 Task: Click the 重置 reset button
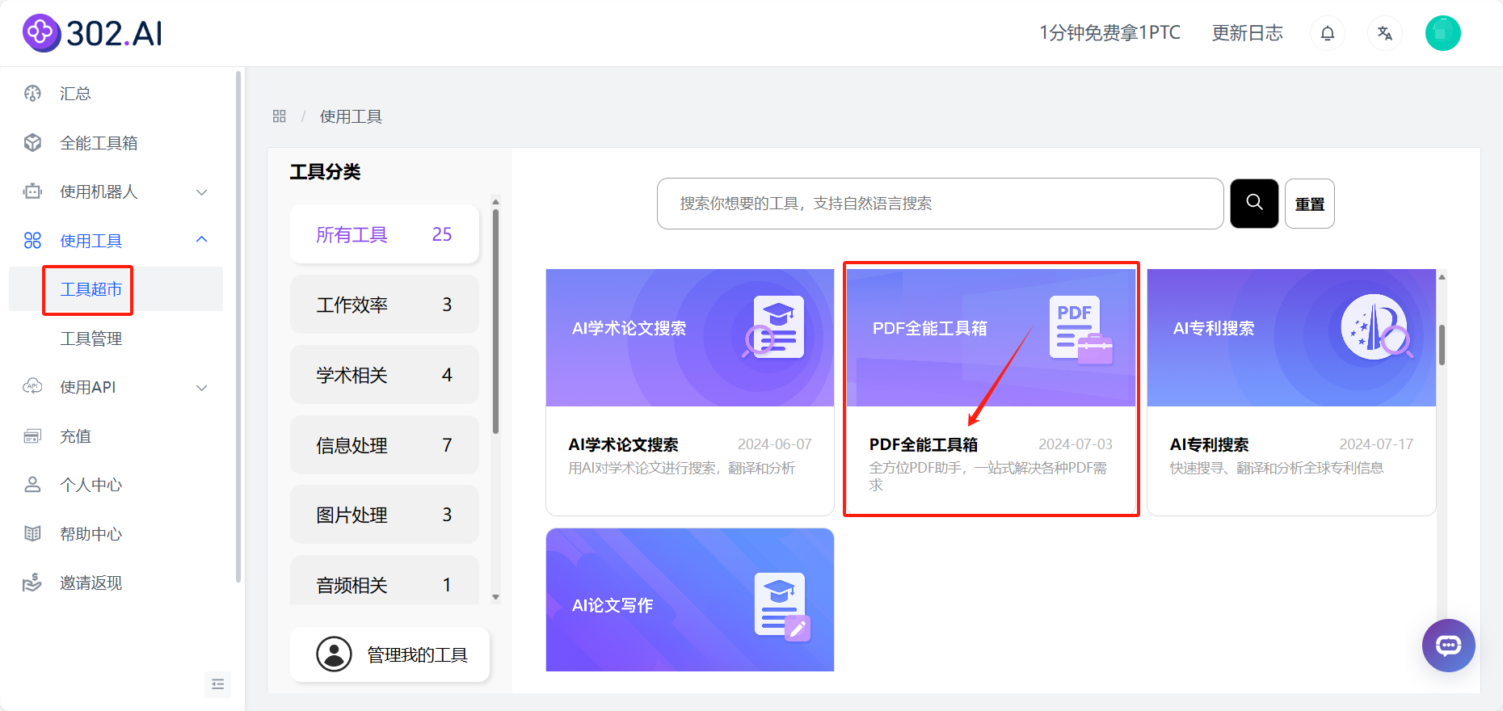[1310, 204]
